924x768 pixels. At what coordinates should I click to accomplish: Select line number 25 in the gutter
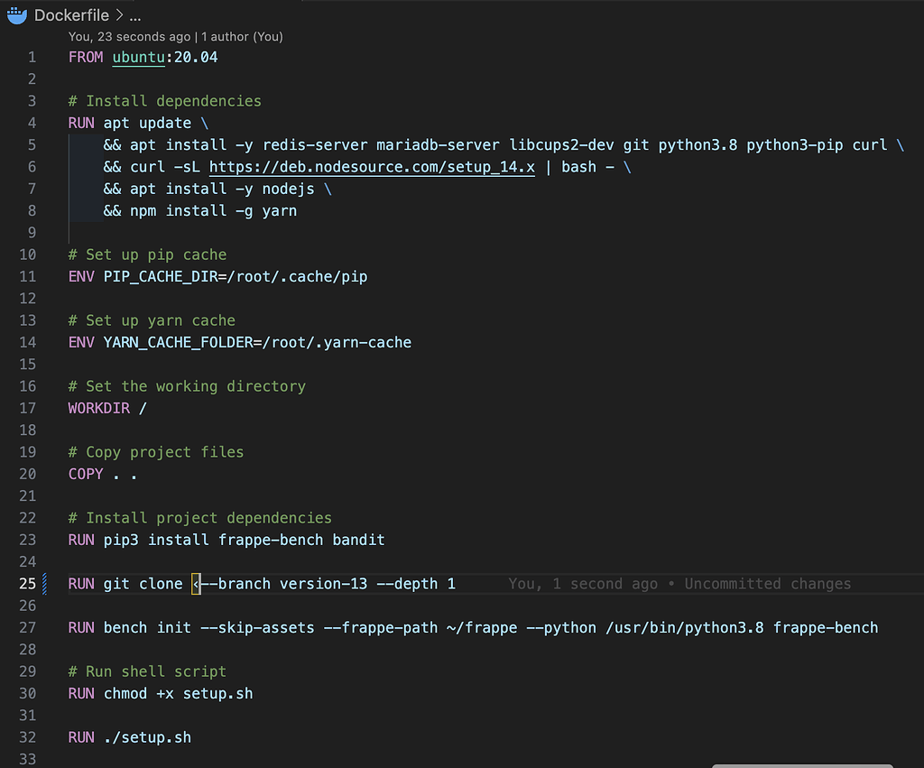pos(27,584)
